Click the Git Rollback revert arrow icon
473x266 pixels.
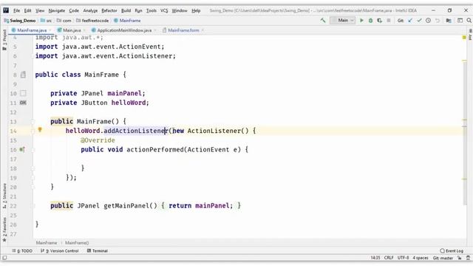coord(438,21)
